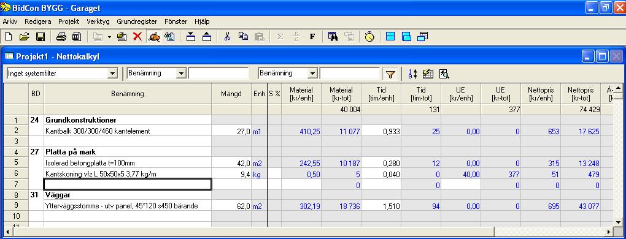Select row number 5 header
The image size is (626, 239).
click(x=16, y=163)
